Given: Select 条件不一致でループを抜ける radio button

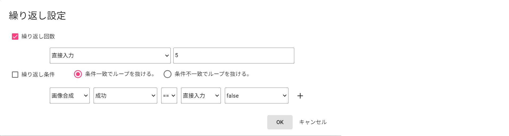Looking at the screenshot, I should coord(167,74).
